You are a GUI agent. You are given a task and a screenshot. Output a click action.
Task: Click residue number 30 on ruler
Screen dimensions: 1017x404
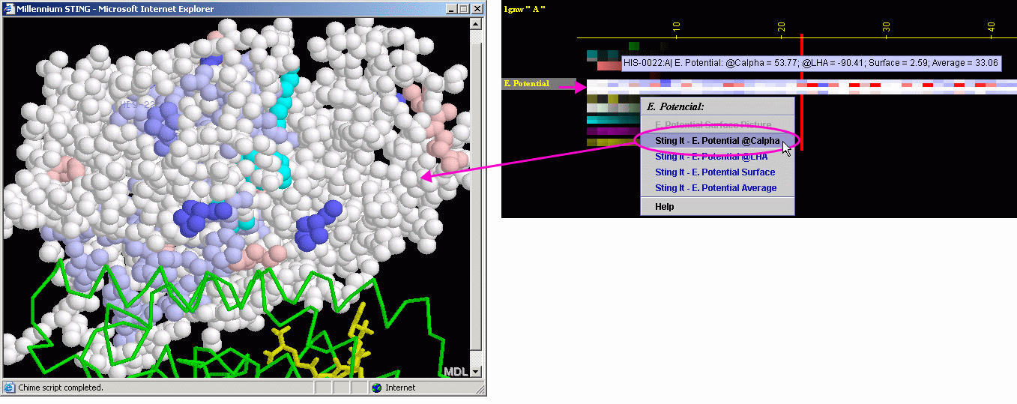pos(886,27)
